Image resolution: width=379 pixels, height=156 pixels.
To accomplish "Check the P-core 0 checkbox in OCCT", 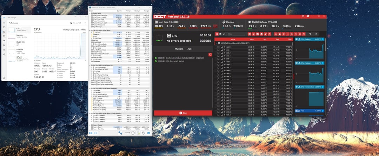I will coord(219,47).
